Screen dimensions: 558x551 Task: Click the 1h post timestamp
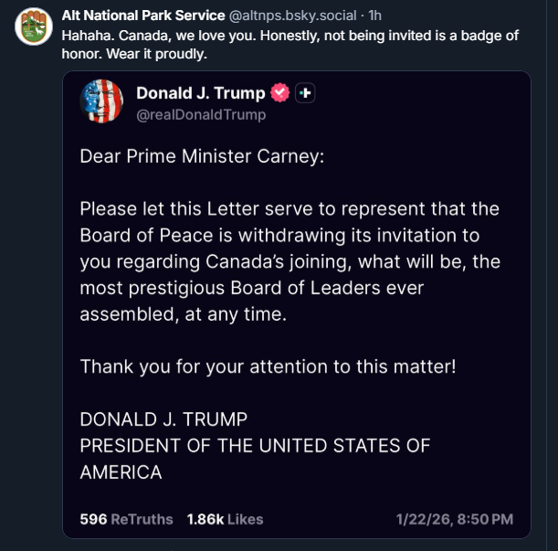click(375, 16)
